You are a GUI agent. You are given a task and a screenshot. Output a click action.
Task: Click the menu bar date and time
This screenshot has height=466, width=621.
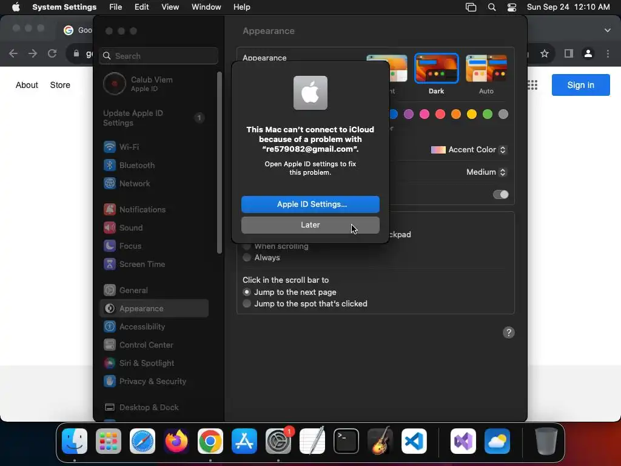(568, 7)
